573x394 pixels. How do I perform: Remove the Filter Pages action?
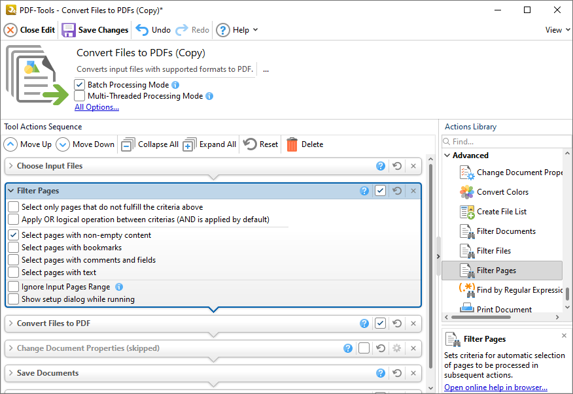click(413, 191)
